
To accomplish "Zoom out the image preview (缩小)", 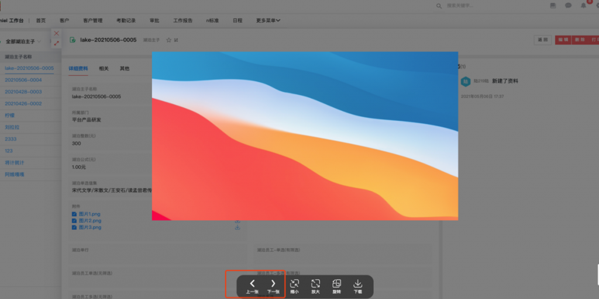I will tap(294, 286).
